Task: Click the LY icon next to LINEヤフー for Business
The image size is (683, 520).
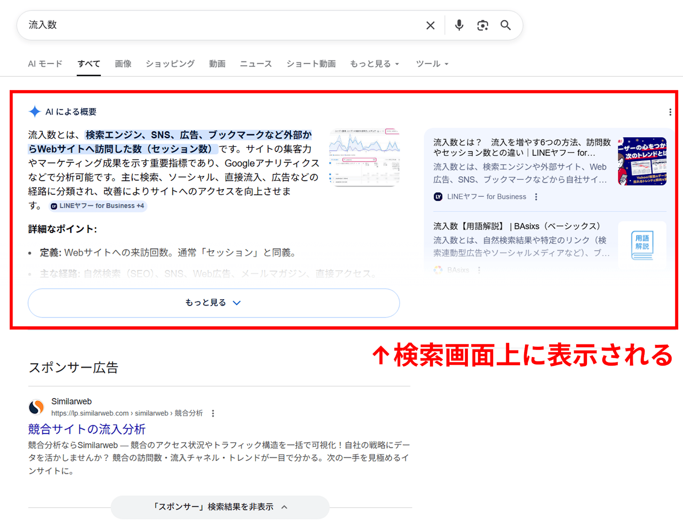Action: point(437,197)
